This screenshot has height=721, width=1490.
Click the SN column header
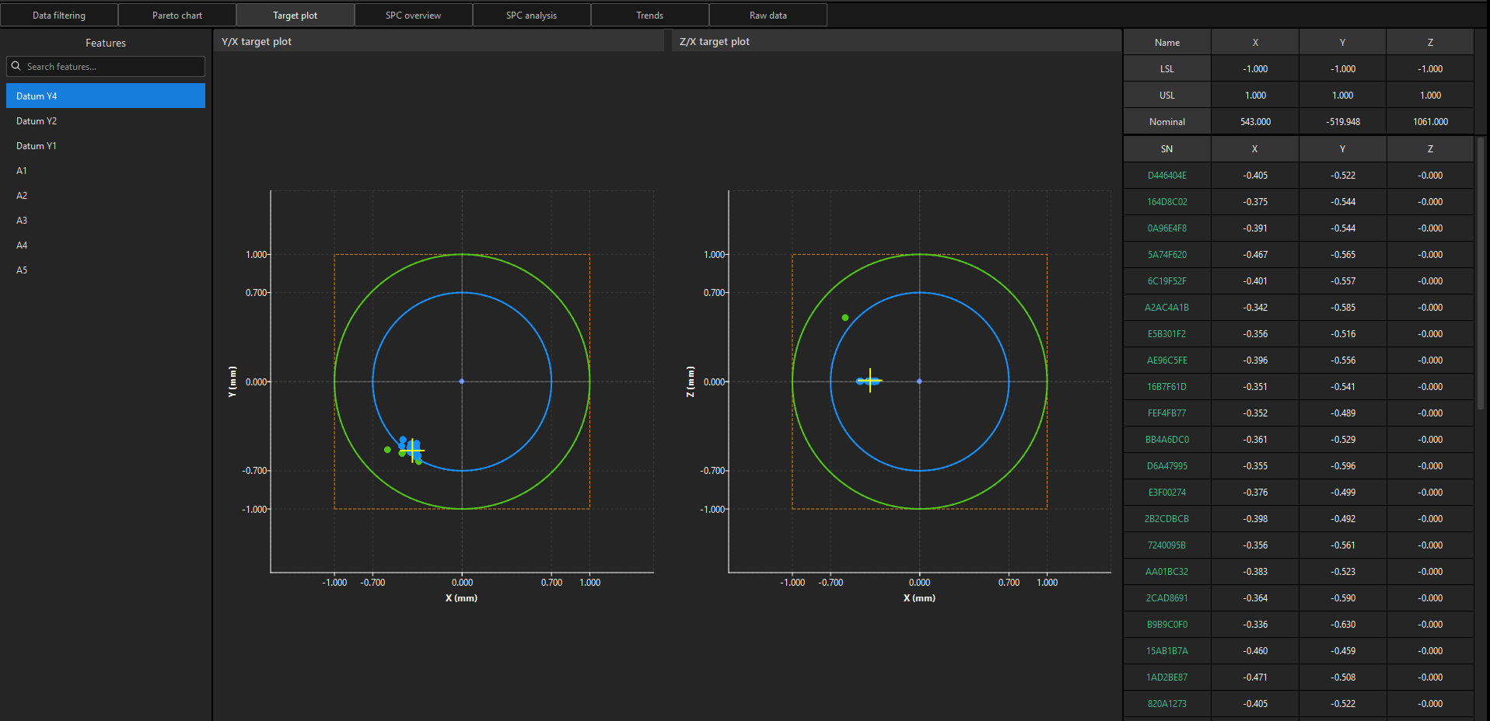click(1167, 149)
